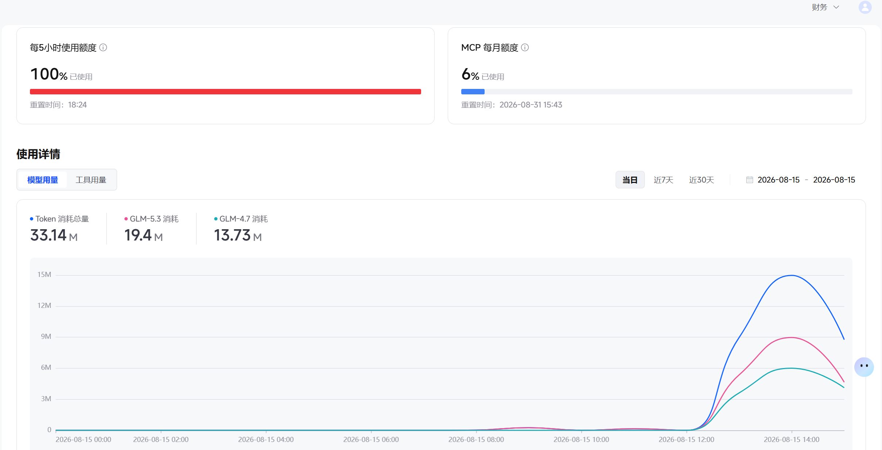Click the 2026-08-15 12:00 axis label
The height and width of the screenshot is (450, 882).
pos(686,439)
